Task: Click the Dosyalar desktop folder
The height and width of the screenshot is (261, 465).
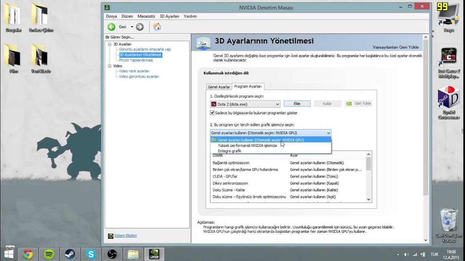Action: (x=14, y=17)
